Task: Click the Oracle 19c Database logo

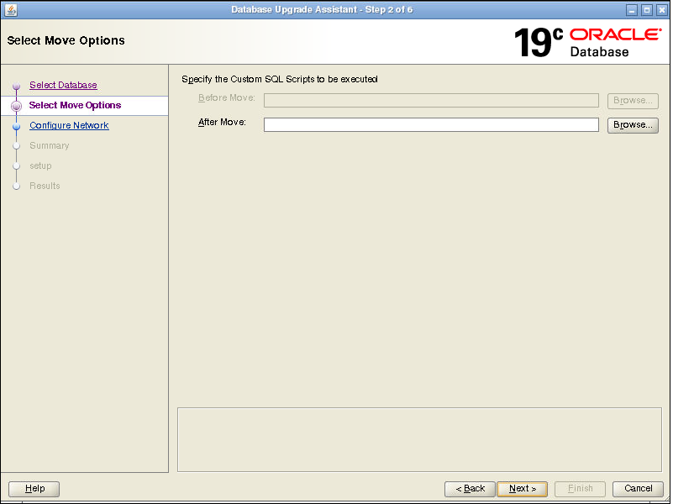Action: [x=586, y=42]
